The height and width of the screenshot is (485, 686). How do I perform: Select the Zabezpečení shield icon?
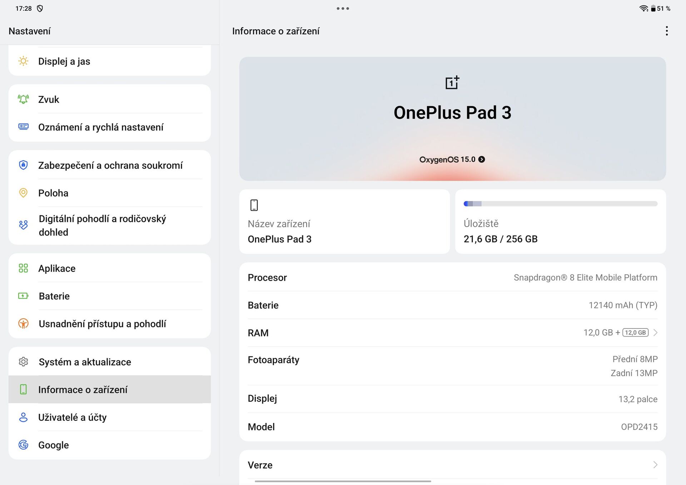[23, 165]
